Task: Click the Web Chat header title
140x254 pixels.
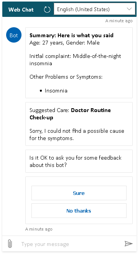Action: 21,10
